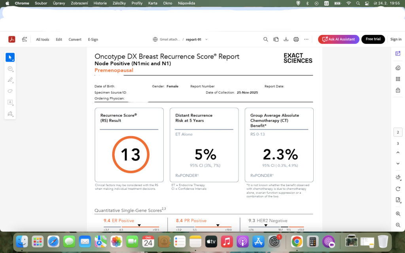Screen dimensions: 405x253
Task: Pick the freehand draw tool
Action: 10,91
